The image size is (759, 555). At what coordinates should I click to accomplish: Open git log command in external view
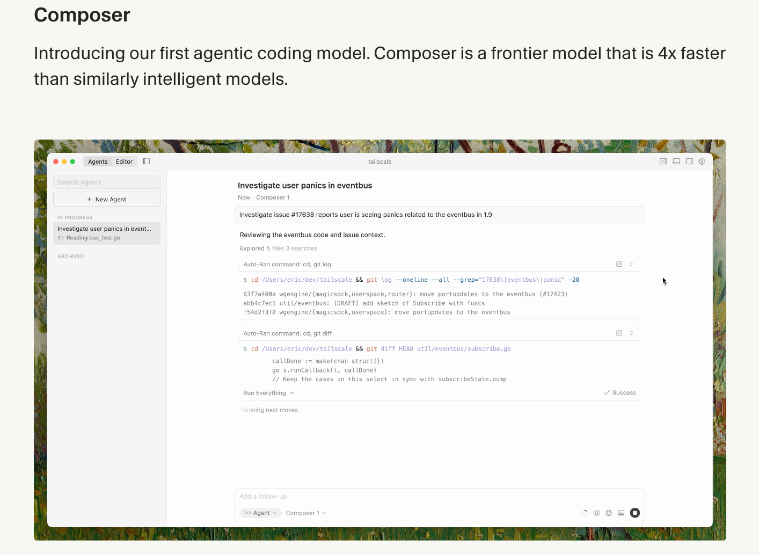click(x=619, y=264)
